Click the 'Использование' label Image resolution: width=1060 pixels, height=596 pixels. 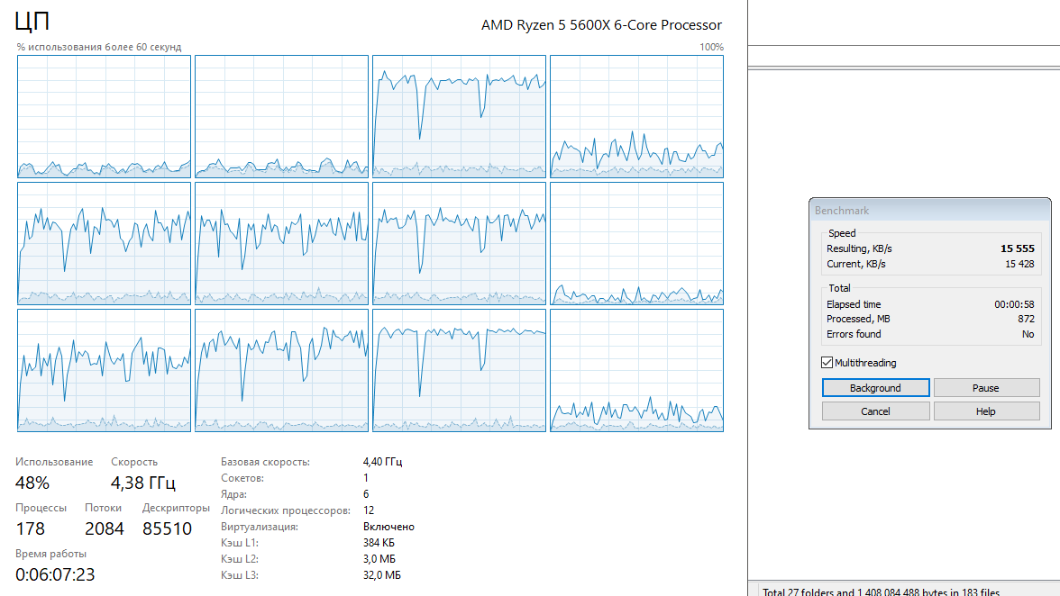coord(54,462)
